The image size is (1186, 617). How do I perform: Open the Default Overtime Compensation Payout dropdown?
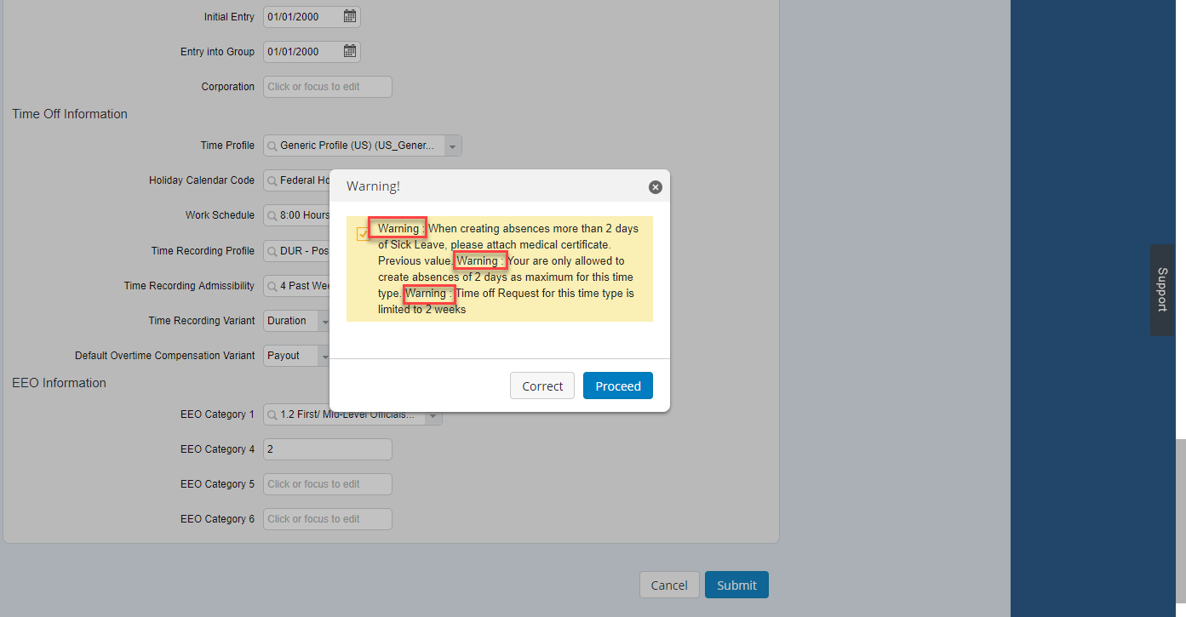pyautogui.click(x=324, y=356)
